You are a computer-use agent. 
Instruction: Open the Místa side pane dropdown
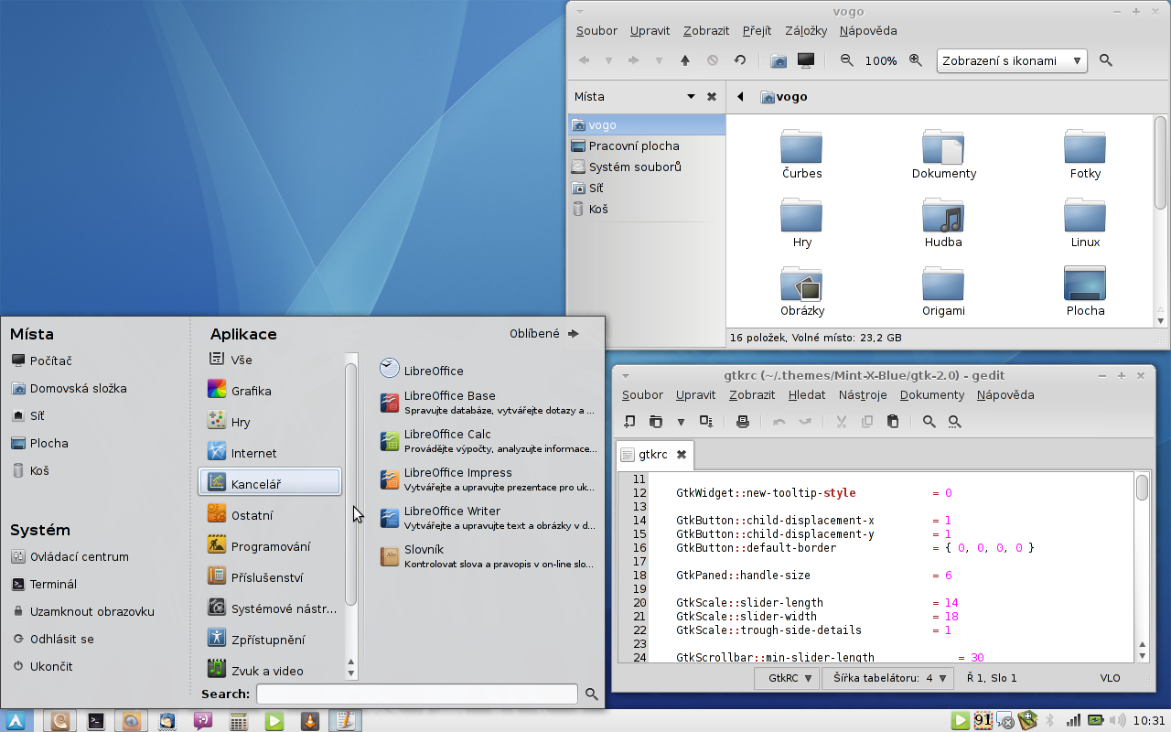pyautogui.click(x=692, y=97)
